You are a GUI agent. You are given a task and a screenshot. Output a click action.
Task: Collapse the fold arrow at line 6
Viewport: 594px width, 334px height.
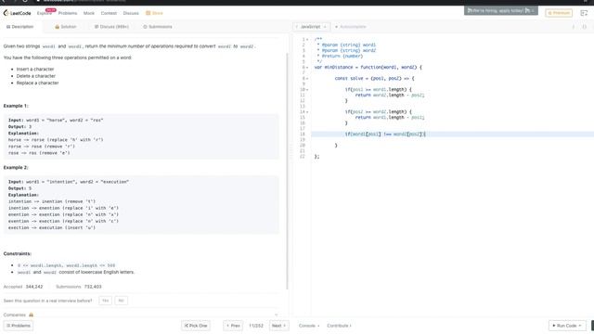pyautogui.click(x=307, y=68)
